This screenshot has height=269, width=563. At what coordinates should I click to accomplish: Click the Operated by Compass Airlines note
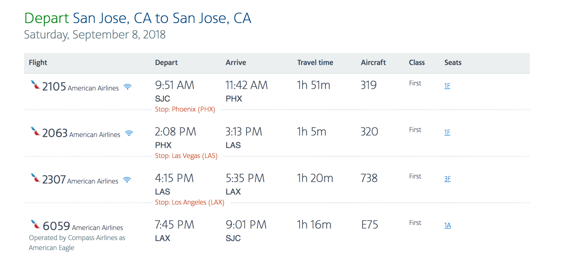pos(77,243)
